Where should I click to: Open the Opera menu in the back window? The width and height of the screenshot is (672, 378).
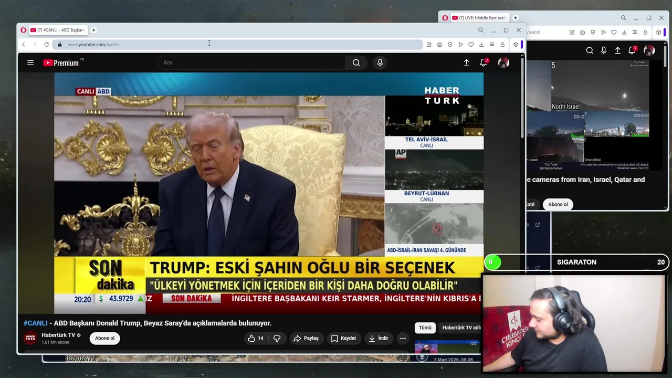pyautogui.click(x=445, y=18)
